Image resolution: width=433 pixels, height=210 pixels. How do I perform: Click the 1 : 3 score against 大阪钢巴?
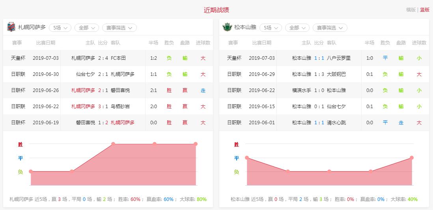pos(319,74)
